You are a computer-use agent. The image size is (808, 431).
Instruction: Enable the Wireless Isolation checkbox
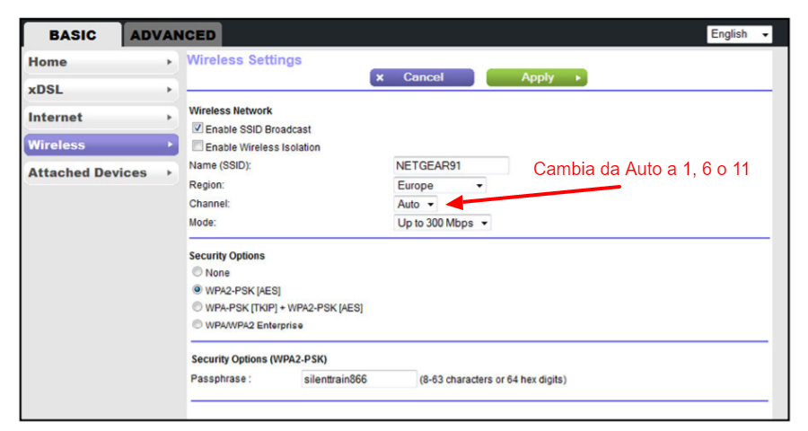pyautogui.click(x=198, y=146)
